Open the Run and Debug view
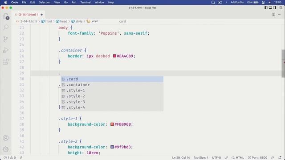Viewport: 285px width, 160px height. [6, 50]
